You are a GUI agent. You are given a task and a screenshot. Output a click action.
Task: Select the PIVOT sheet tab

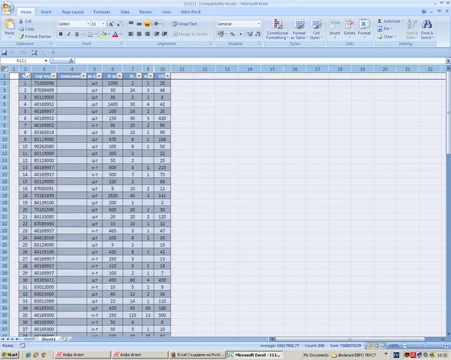31,339
